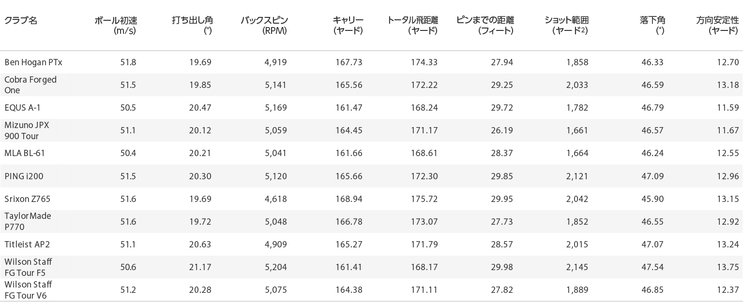Click the Cobra Forged One club name

tap(30, 85)
